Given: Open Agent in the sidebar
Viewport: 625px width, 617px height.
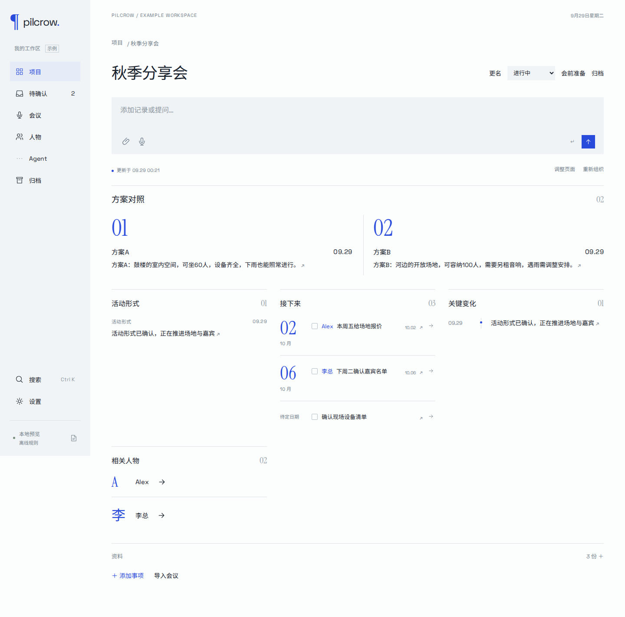Looking at the screenshot, I should click(x=45, y=158).
